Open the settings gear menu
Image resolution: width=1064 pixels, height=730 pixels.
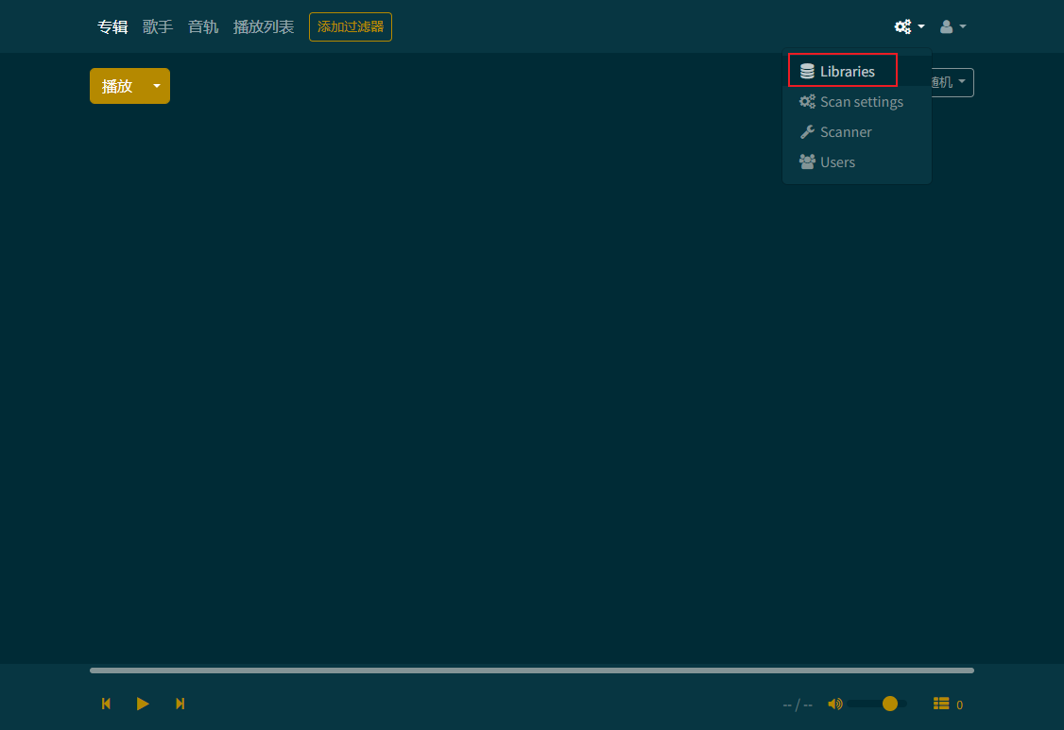pyautogui.click(x=909, y=26)
